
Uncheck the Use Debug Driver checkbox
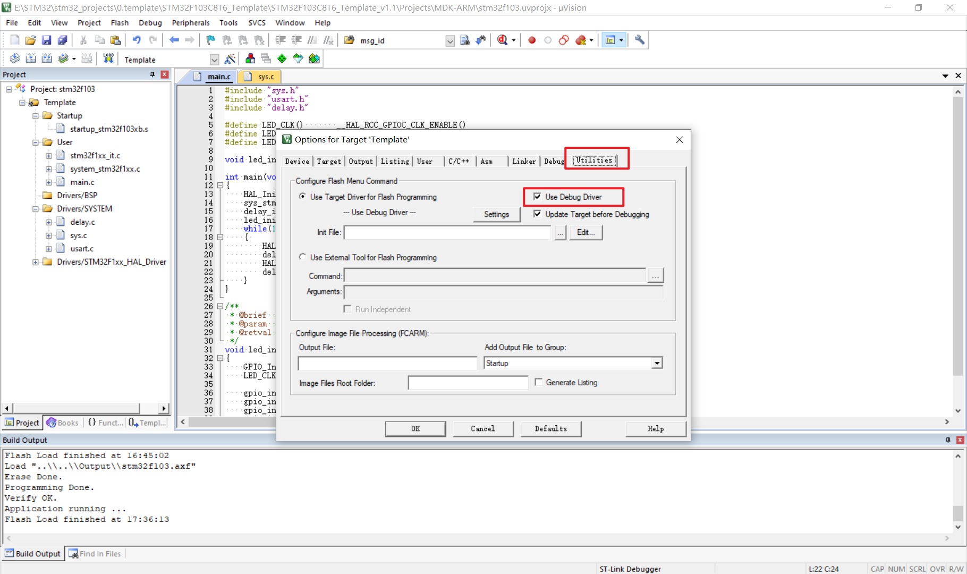coord(537,197)
